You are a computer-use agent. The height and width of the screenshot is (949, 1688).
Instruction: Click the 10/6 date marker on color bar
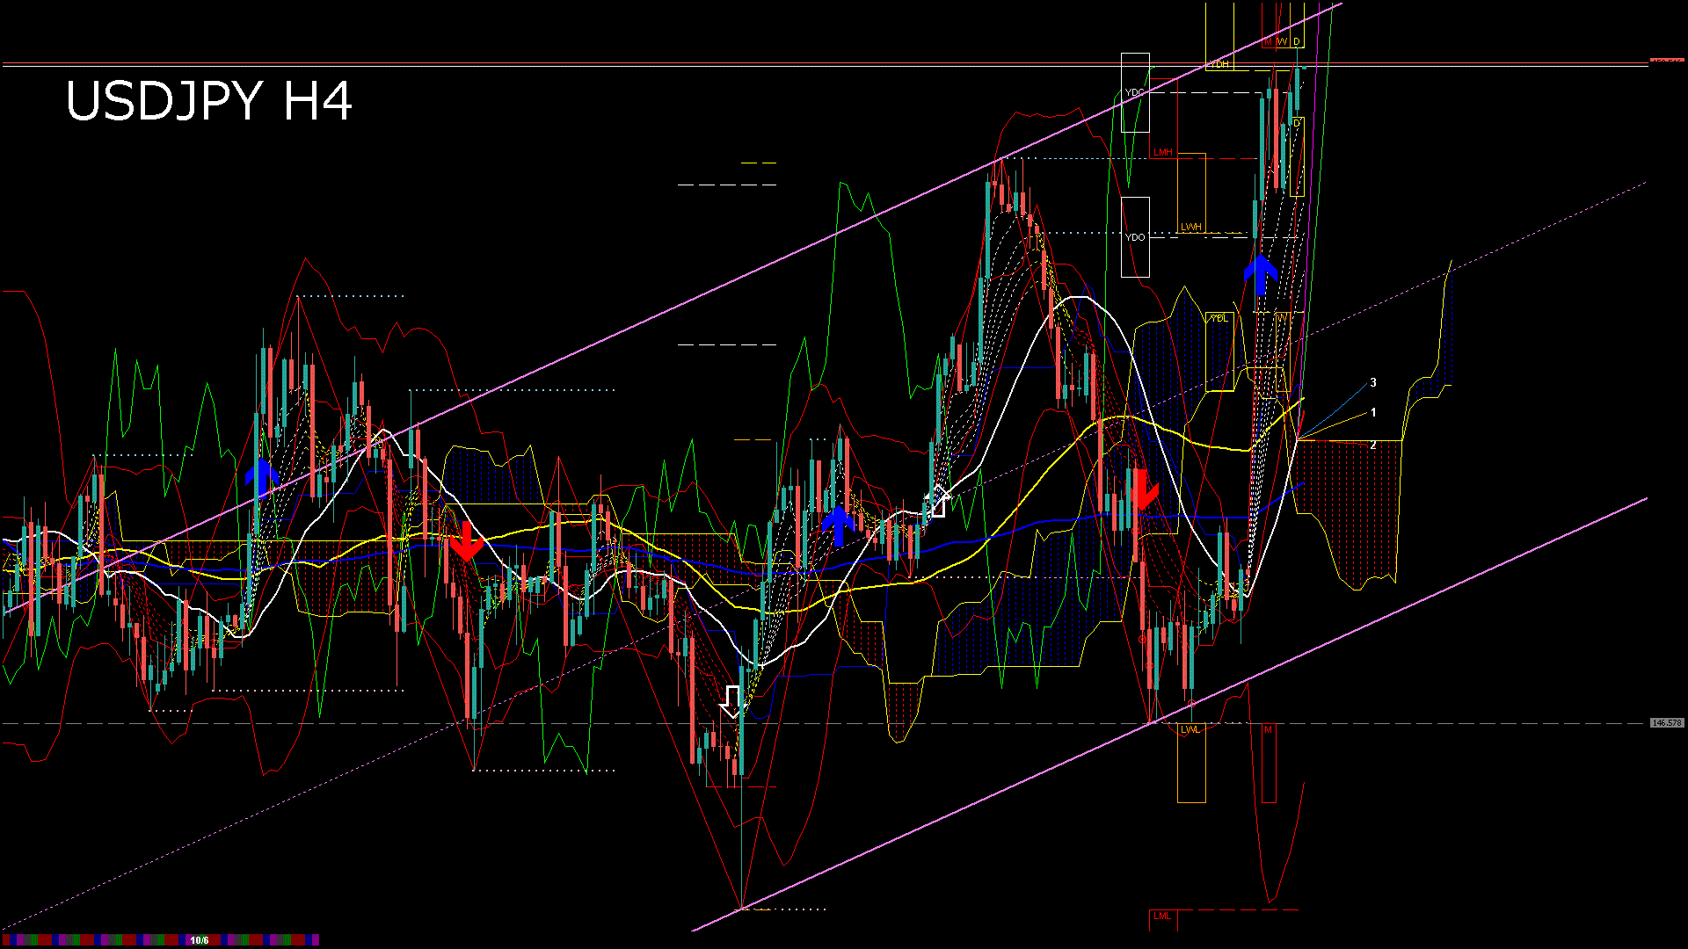pos(200,940)
